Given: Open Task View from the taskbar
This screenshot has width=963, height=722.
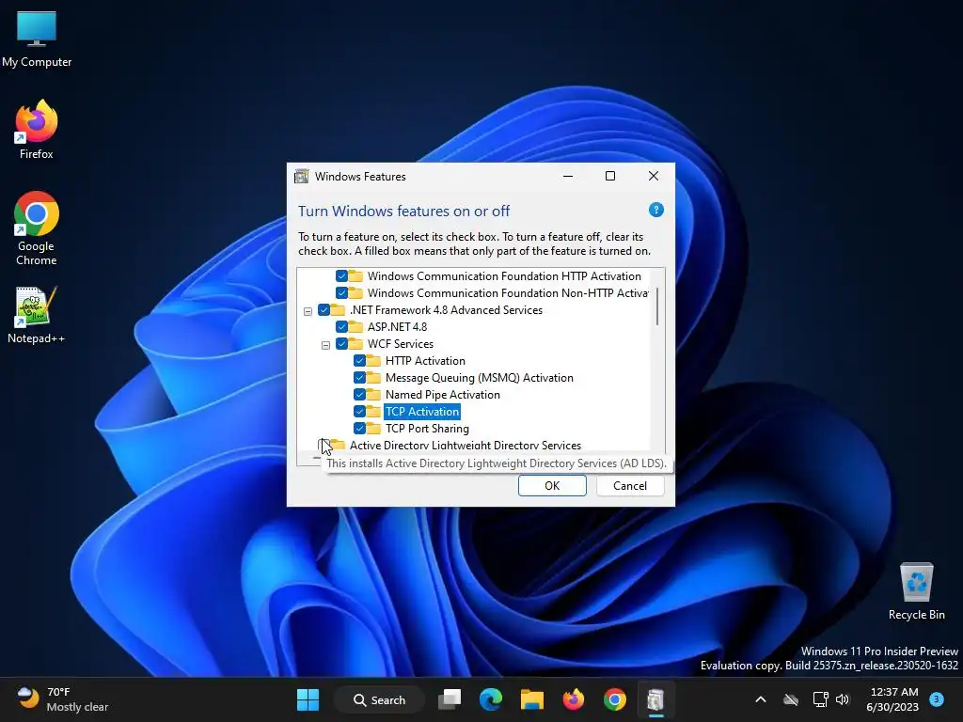Looking at the screenshot, I should pos(450,699).
